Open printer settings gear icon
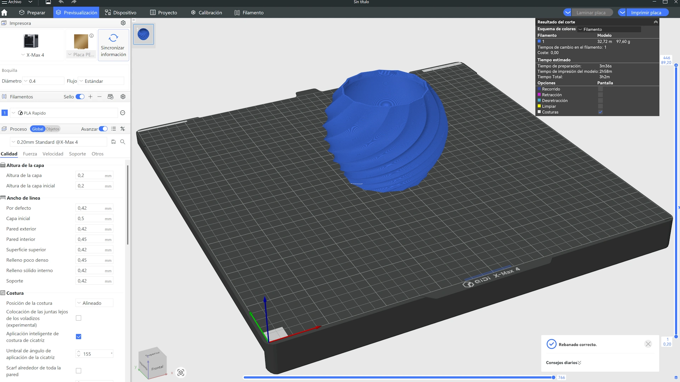The image size is (680, 382). pos(123,23)
